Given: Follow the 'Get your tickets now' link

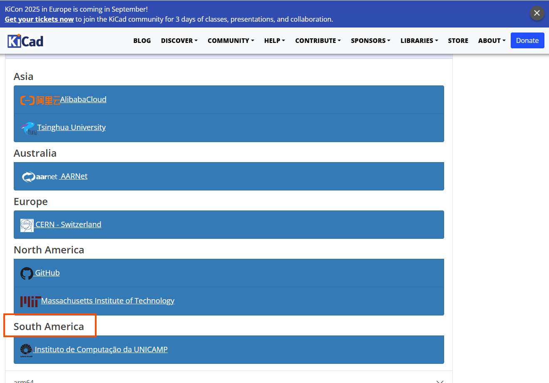Looking at the screenshot, I should 39,19.
